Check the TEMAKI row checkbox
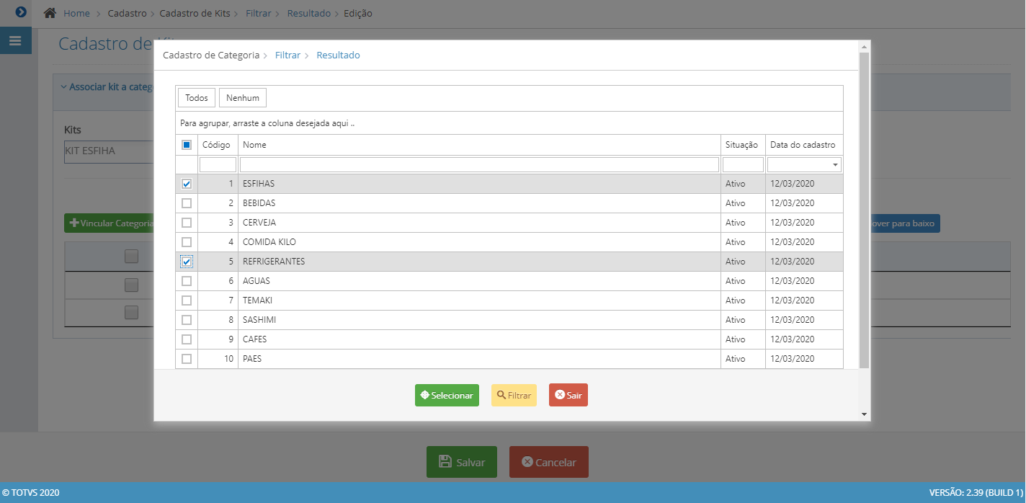This screenshot has height=503, width=1026. [x=187, y=301]
